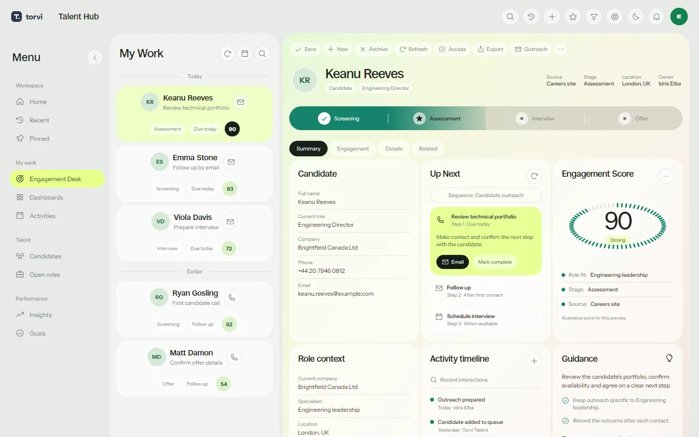Open notifications bell icon
Image resolution: width=699 pixels, height=437 pixels.
(x=656, y=17)
